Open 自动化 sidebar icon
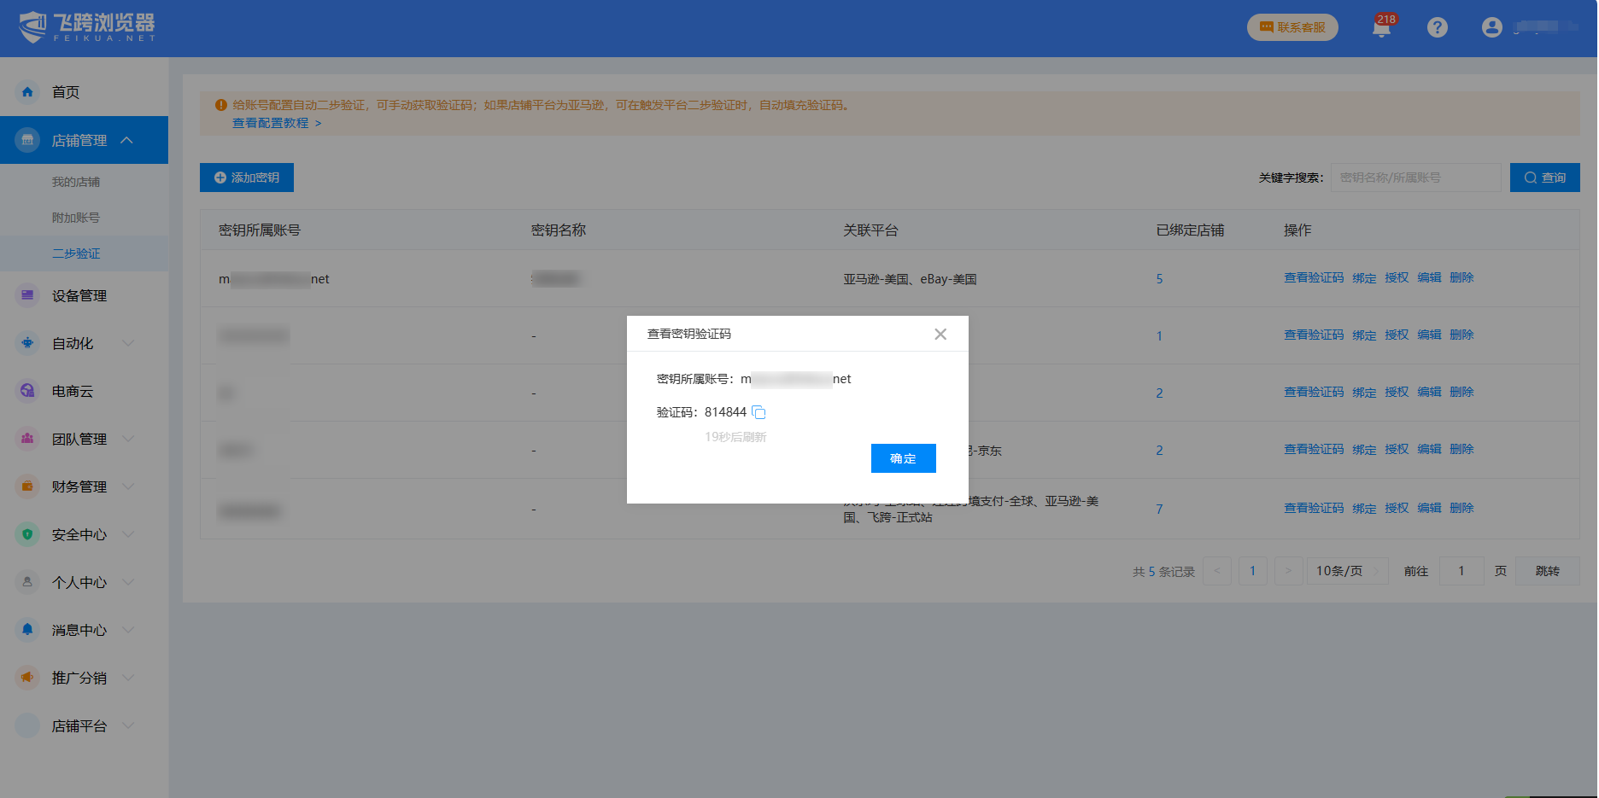The width and height of the screenshot is (1599, 798). coord(27,343)
